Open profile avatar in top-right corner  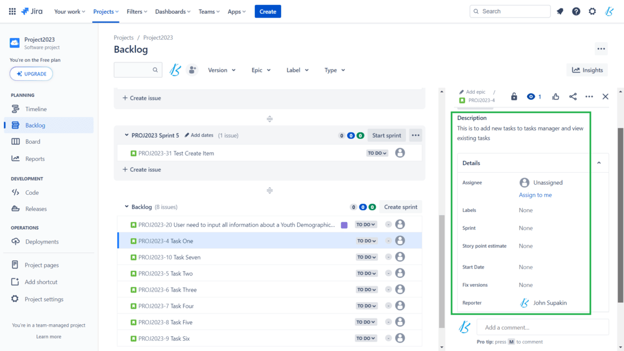click(609, 11)
